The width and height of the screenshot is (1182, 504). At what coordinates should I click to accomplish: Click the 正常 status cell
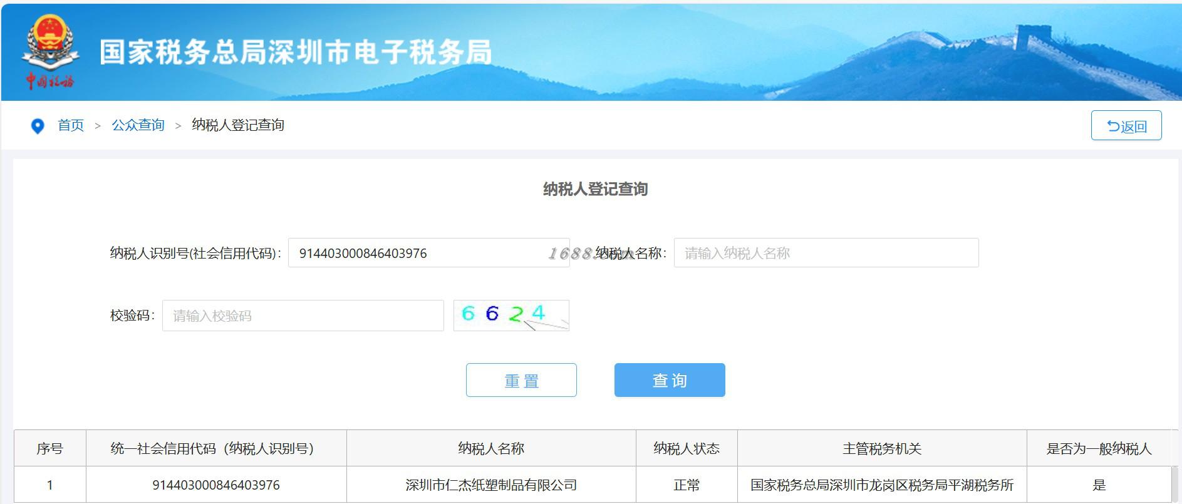[x=687, y=485]
